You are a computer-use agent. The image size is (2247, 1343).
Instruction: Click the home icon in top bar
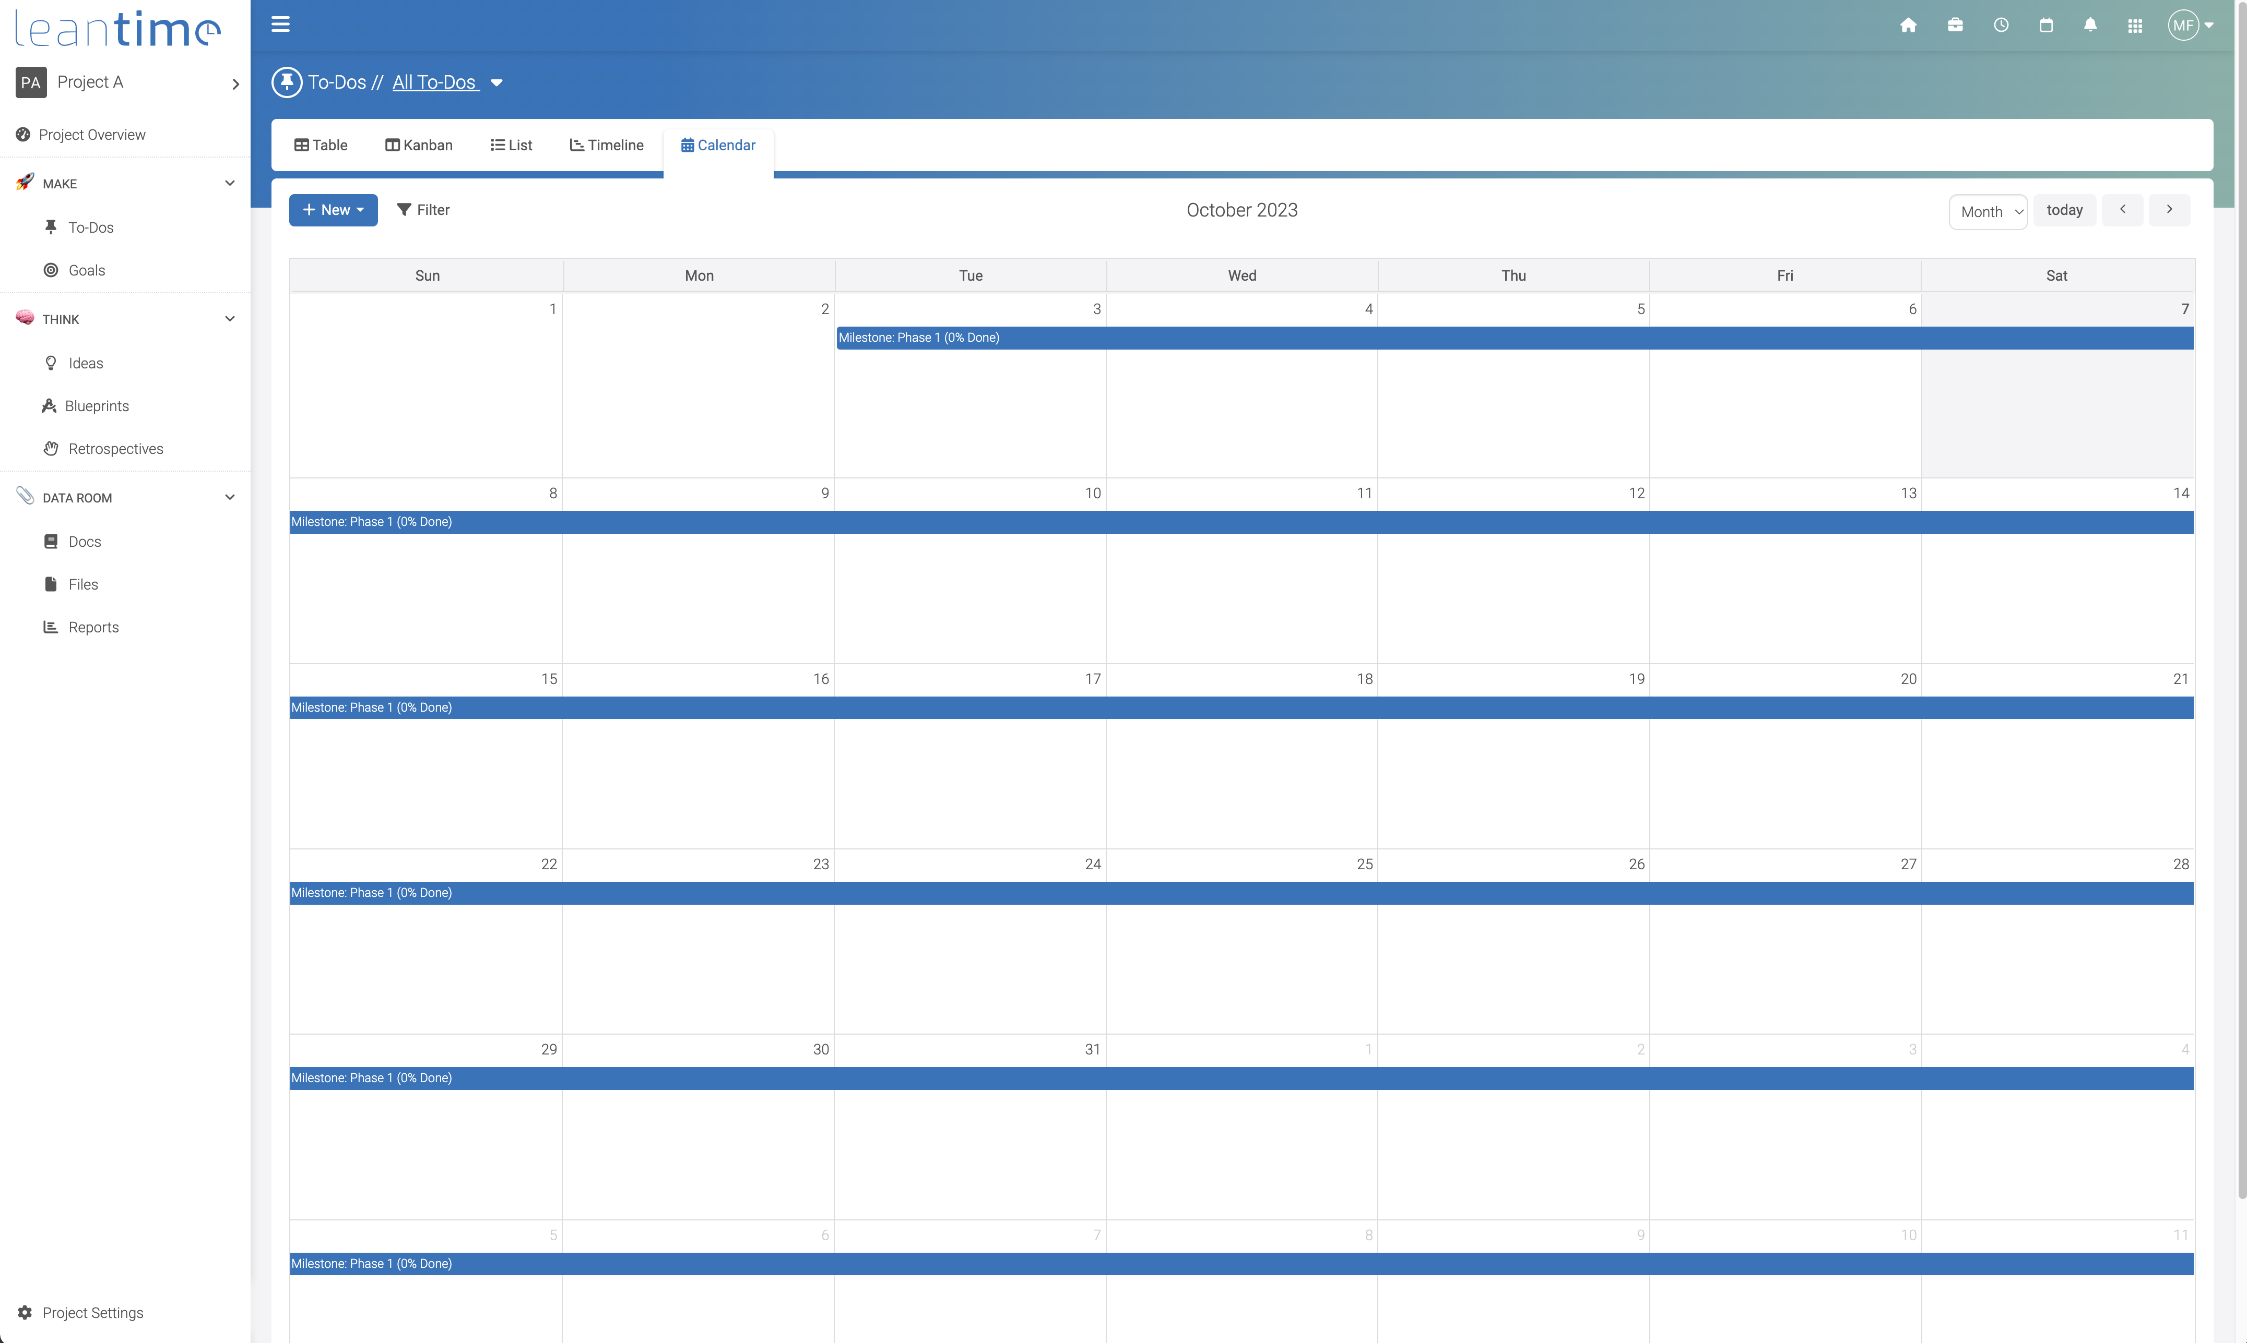point(1908,26)
